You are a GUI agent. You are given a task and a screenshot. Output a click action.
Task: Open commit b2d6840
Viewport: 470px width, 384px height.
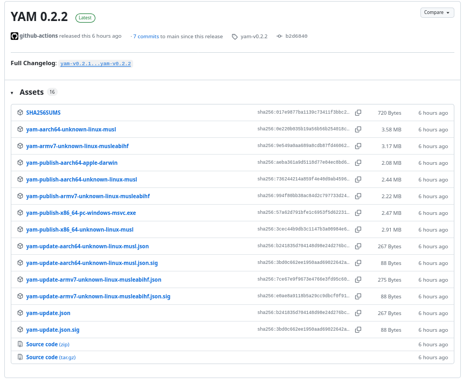pos(296,36)
